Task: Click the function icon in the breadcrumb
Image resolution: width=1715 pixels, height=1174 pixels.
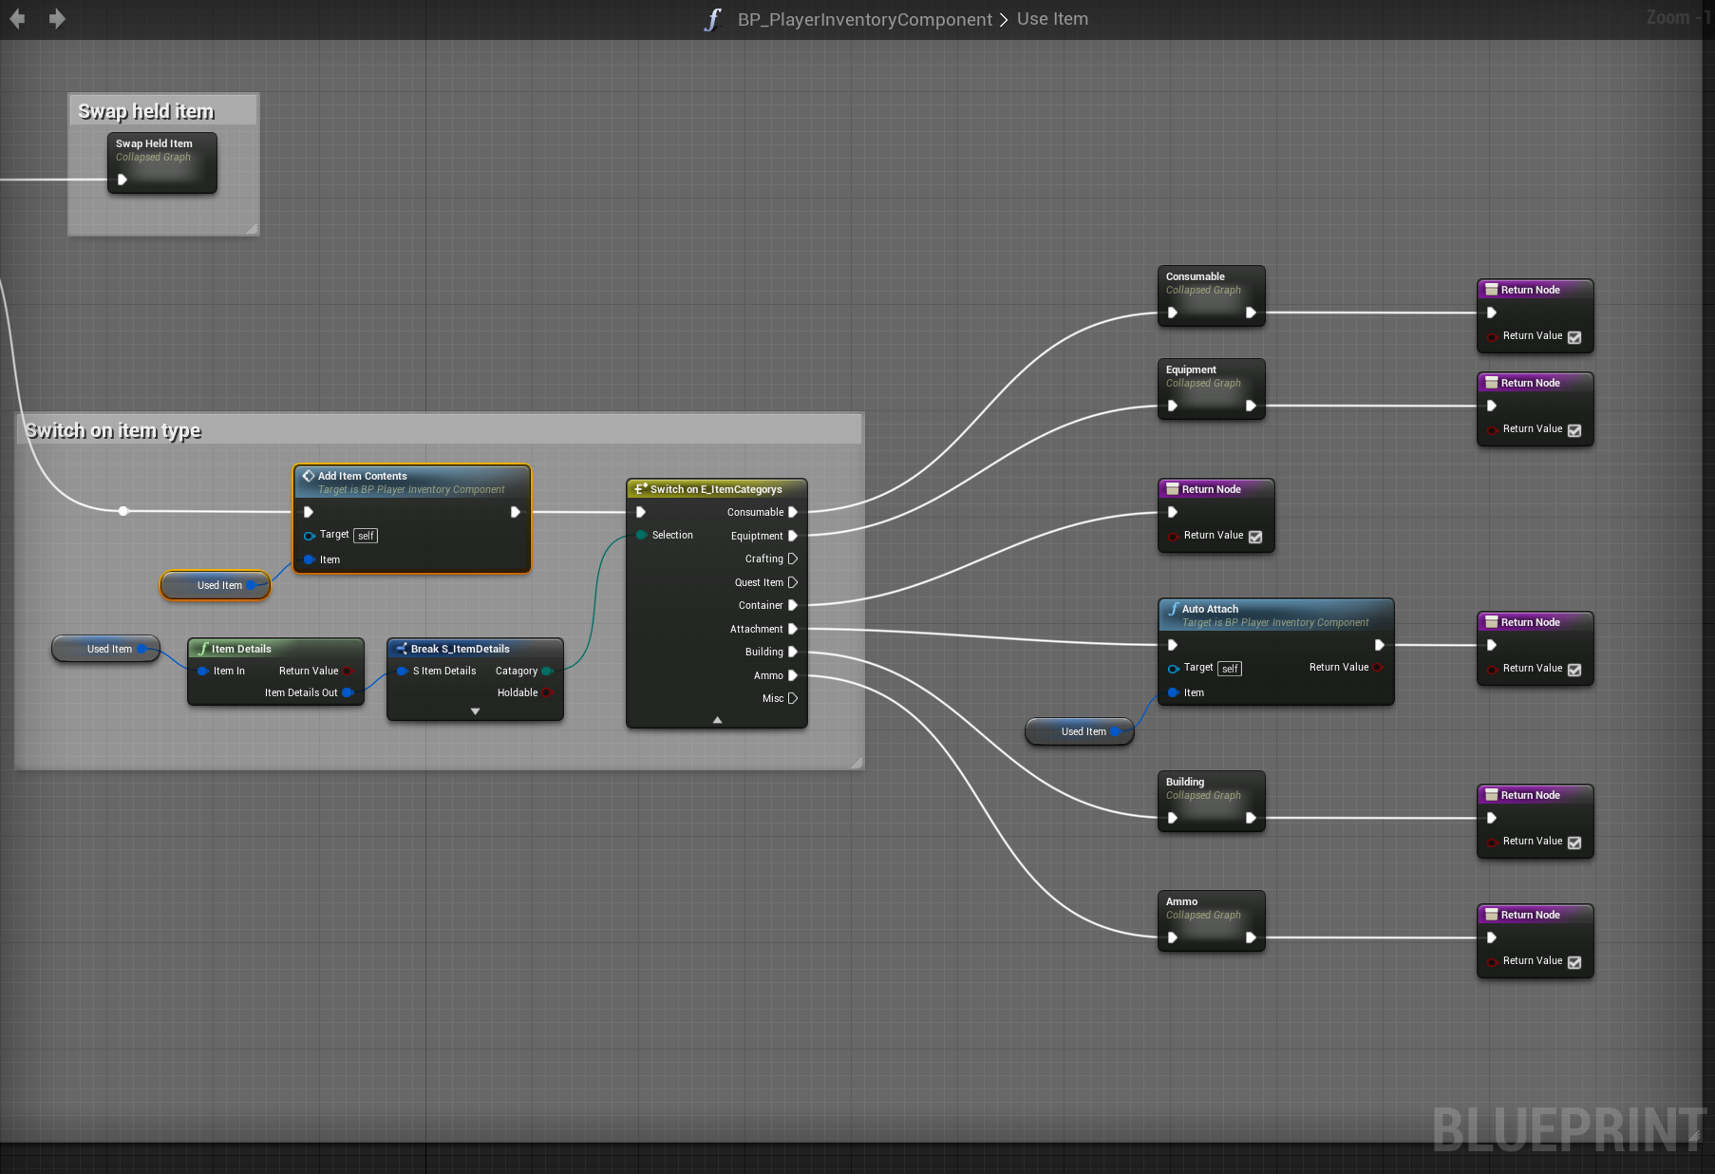Action: (x=713, y=20)
